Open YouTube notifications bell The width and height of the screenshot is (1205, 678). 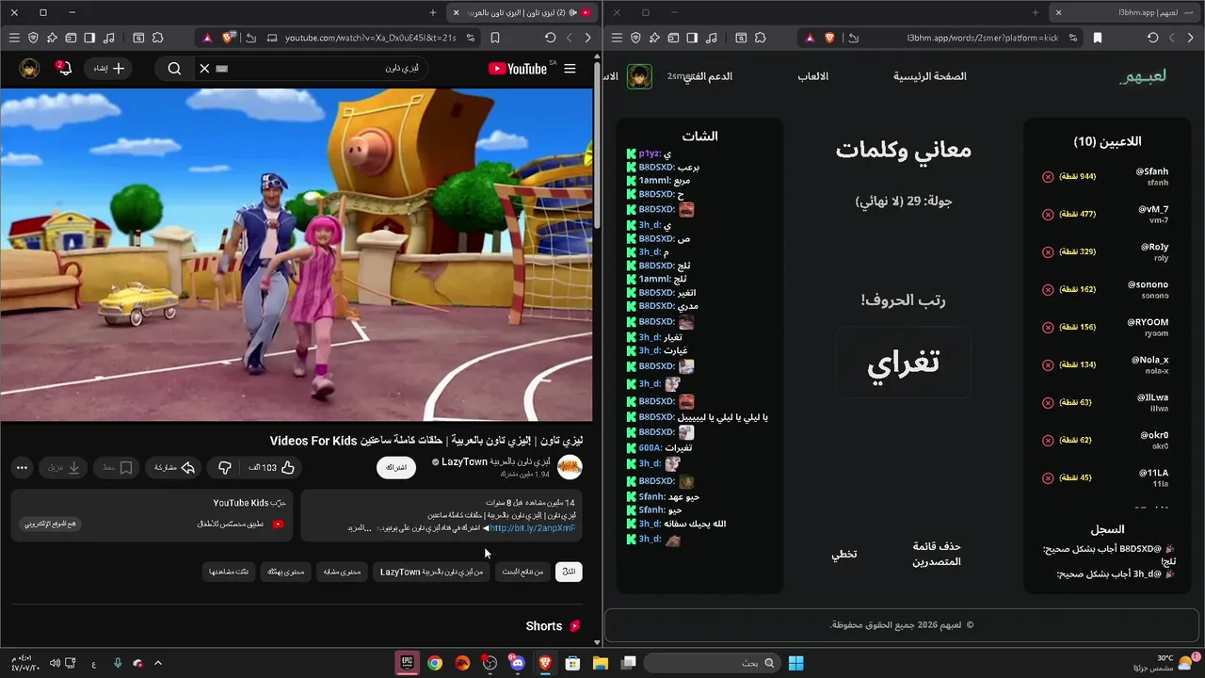(x=63, y=69)
